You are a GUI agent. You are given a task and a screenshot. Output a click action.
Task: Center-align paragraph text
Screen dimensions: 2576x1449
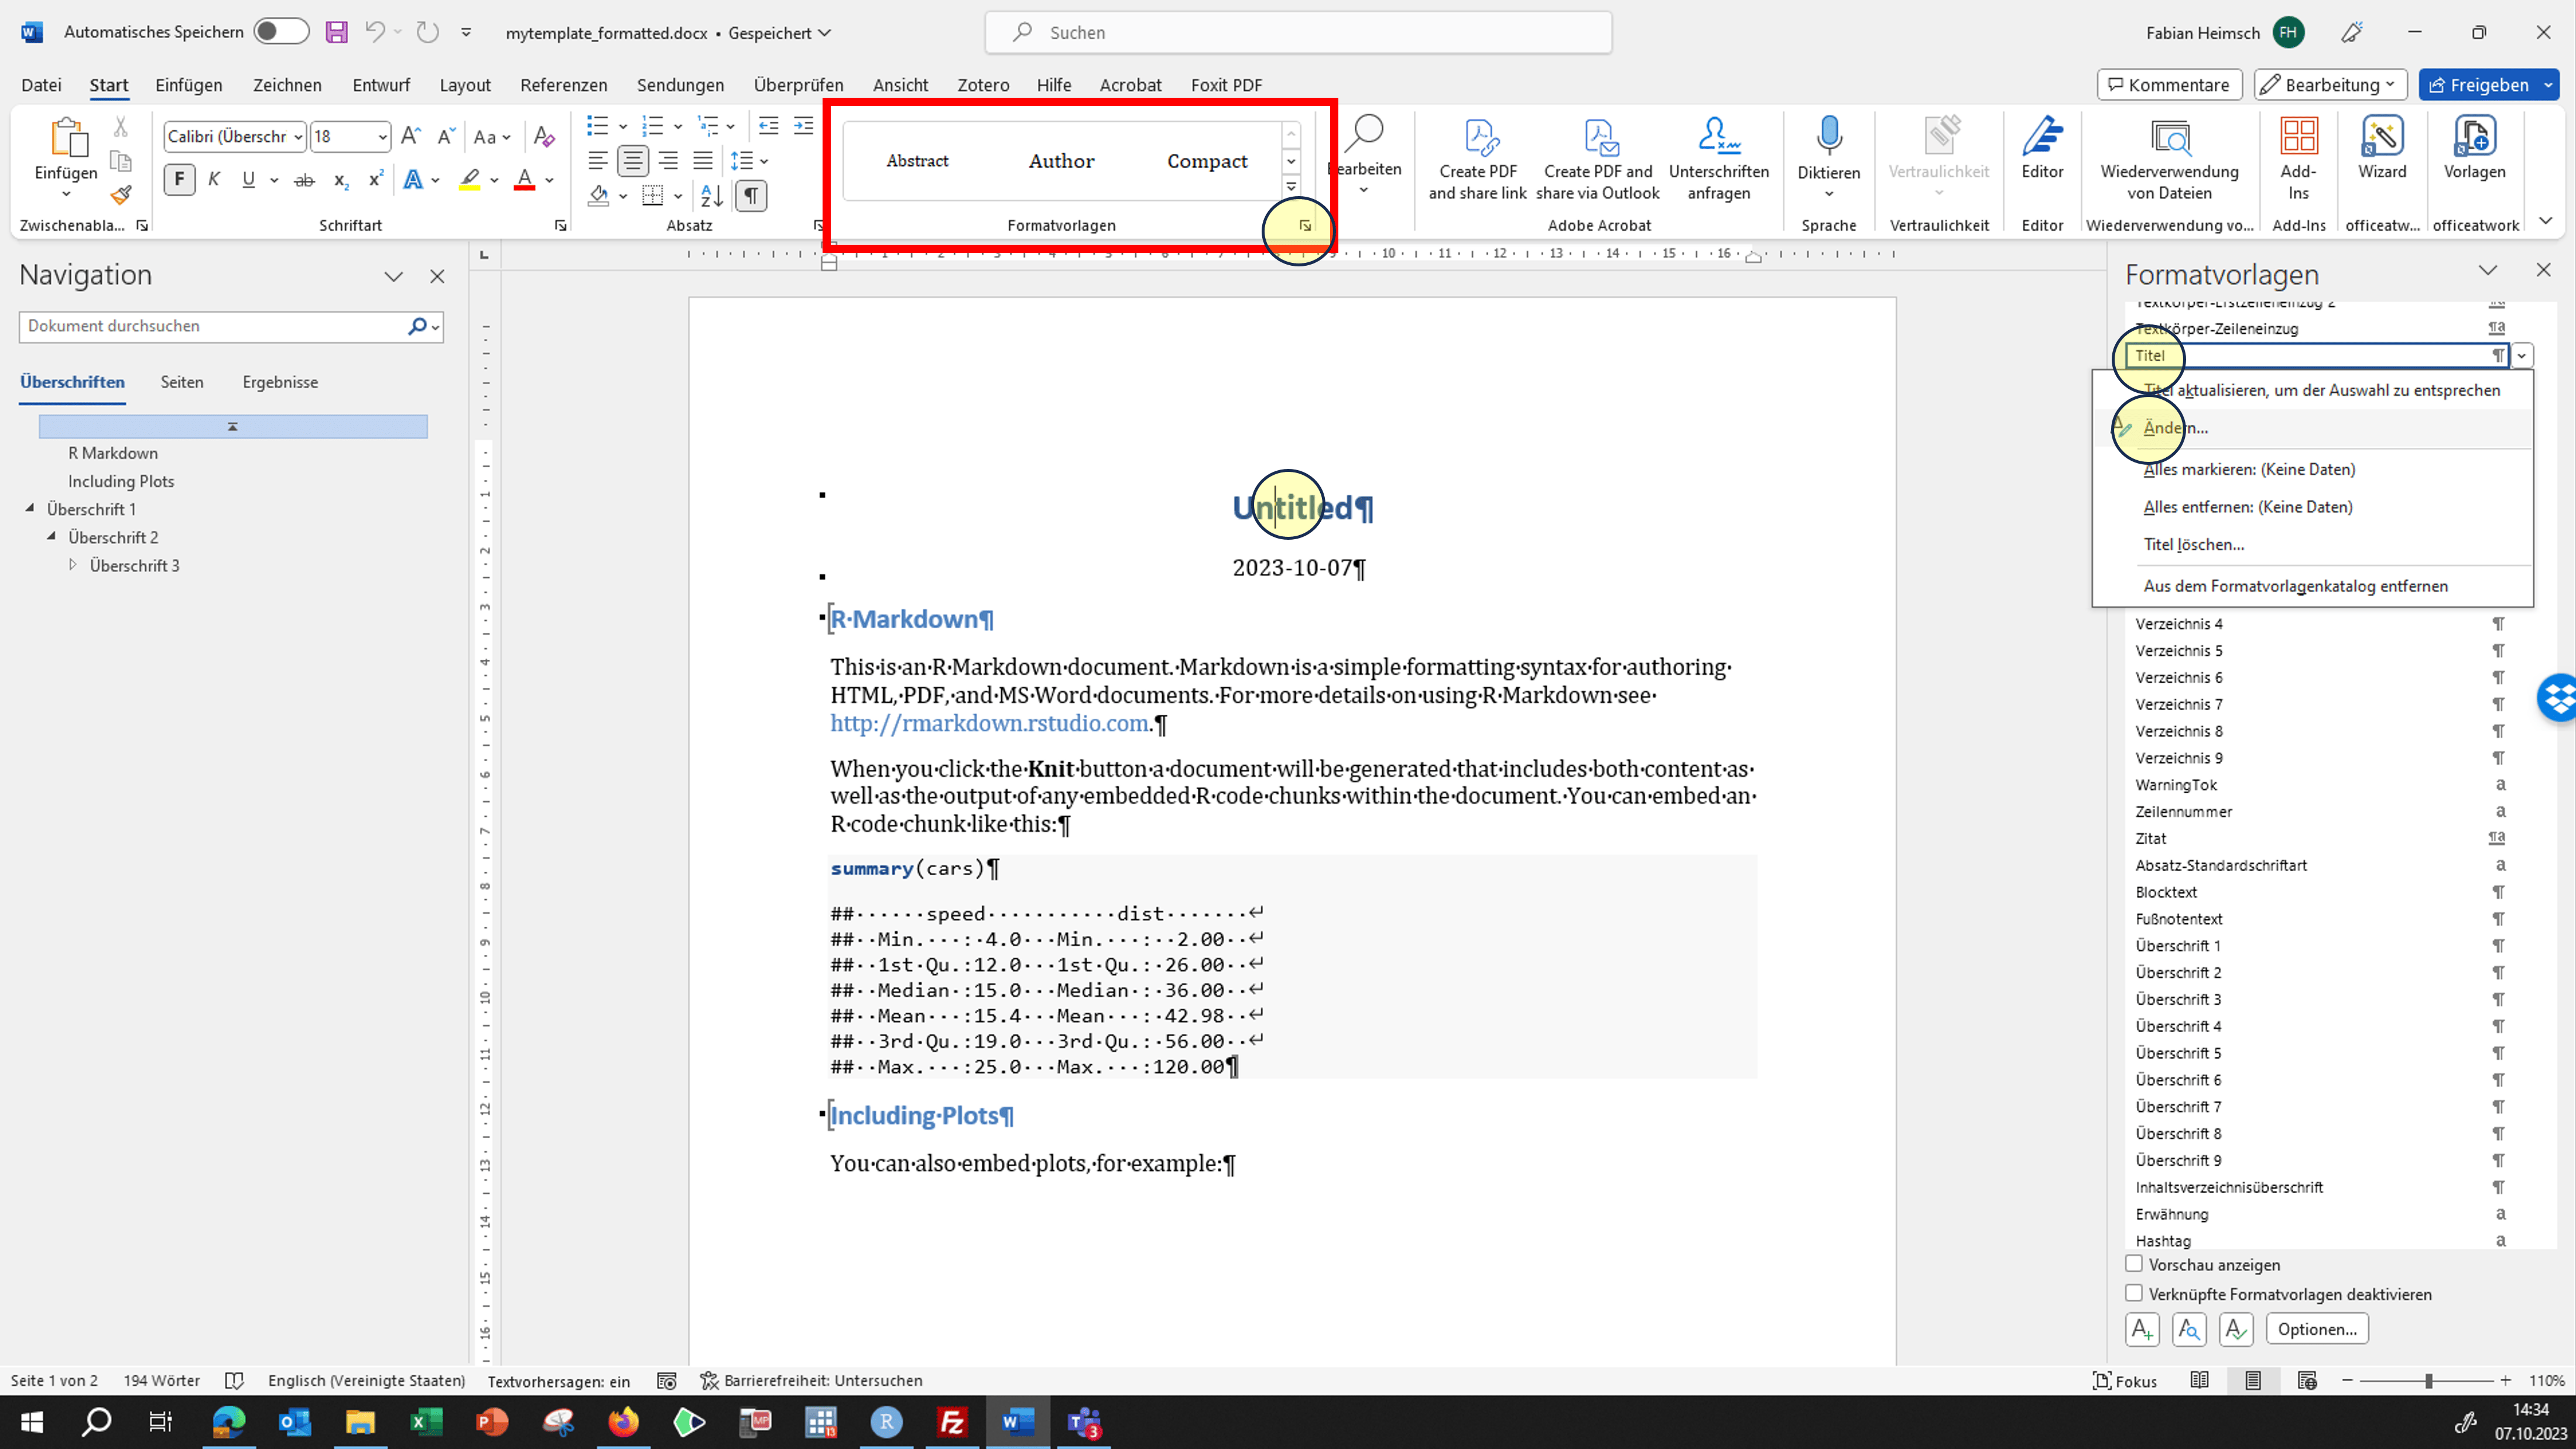click(632, 160)
